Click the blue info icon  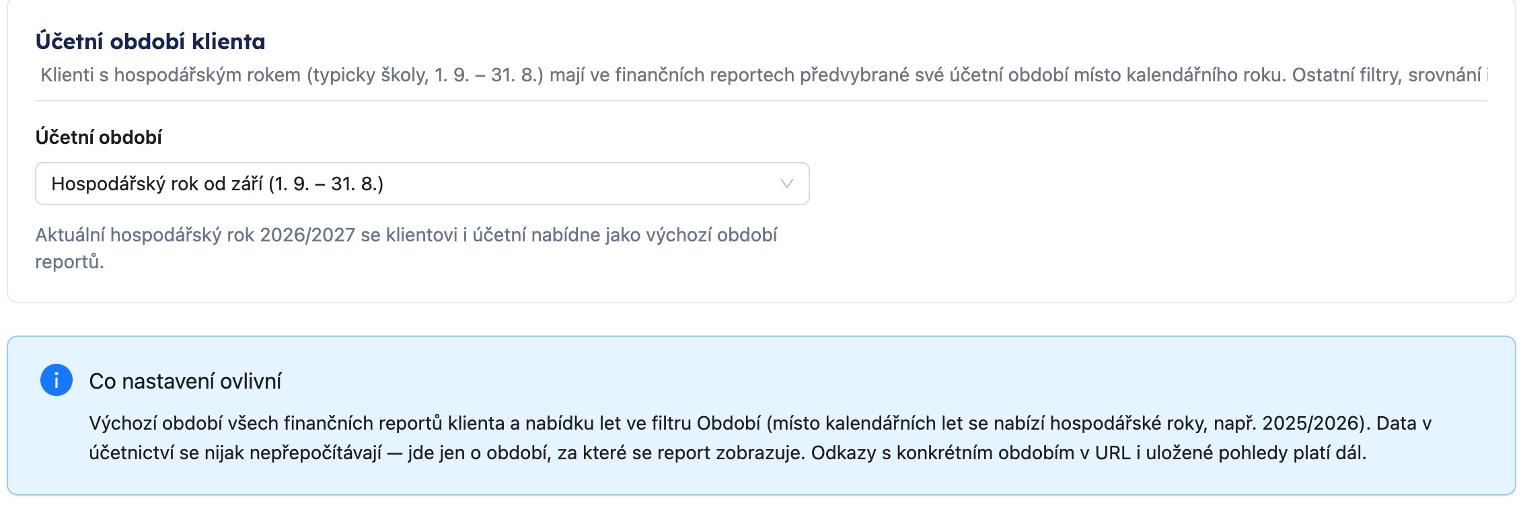point(57,380)
